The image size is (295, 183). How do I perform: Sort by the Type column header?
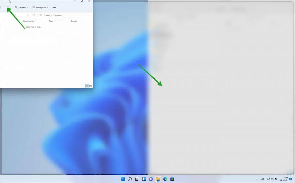[51, 21]
